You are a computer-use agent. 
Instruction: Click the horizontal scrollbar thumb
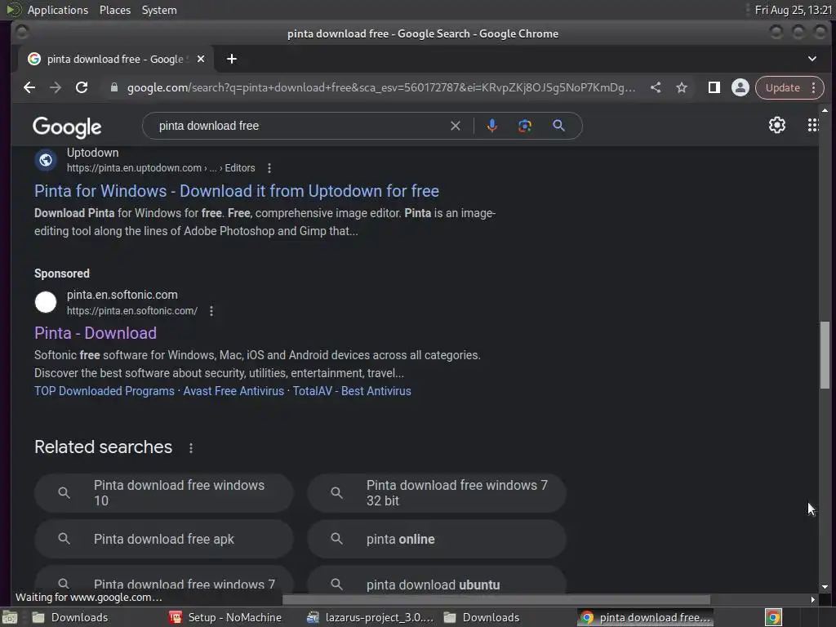(496, 600)
